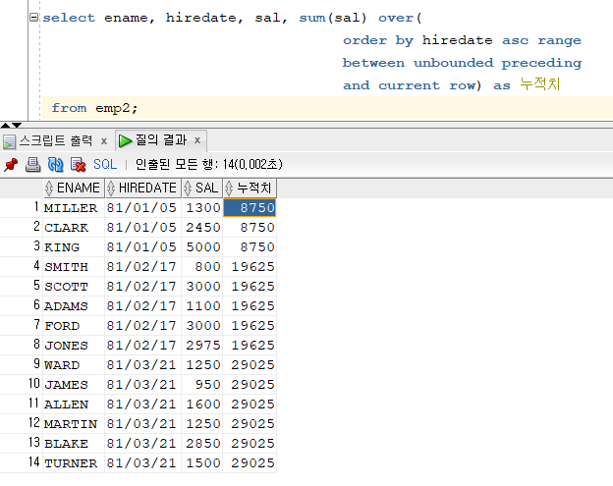Image resolution: width=613 pixels, height=486 pixels.
Task: Switch to the 질의 결과 tab
Action: click(x=161, y=139)
